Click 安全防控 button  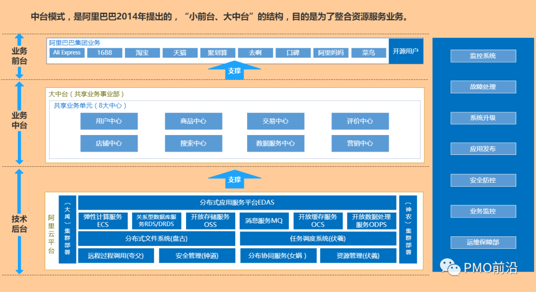(483, 180)
